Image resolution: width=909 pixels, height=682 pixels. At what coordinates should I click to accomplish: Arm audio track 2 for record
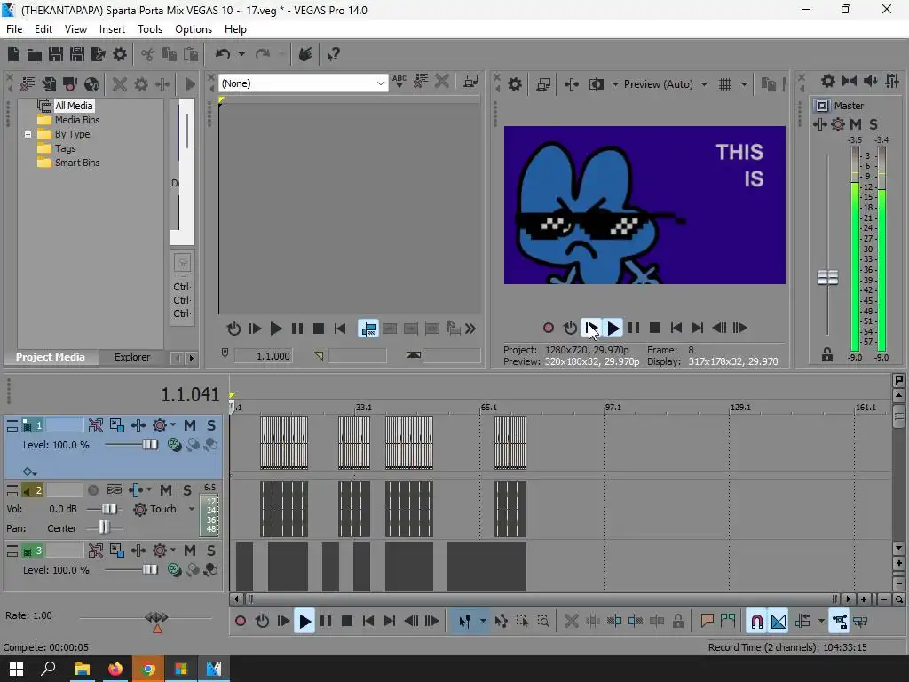click(x=92, y=490)
